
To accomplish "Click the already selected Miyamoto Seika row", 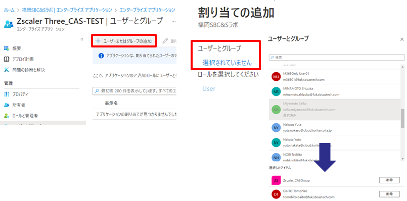I will (335, 110).
